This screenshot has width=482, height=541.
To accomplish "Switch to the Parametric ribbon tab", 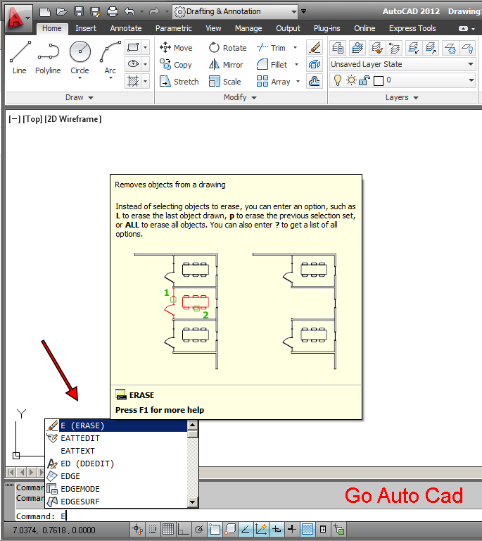I will (173, 28).
